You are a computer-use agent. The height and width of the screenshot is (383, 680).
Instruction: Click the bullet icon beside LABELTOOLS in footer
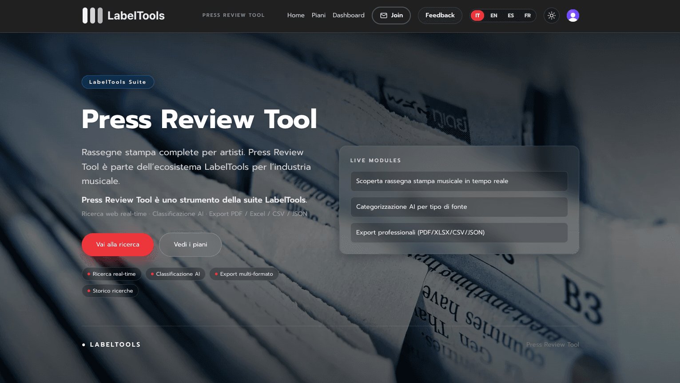(84, 344)
